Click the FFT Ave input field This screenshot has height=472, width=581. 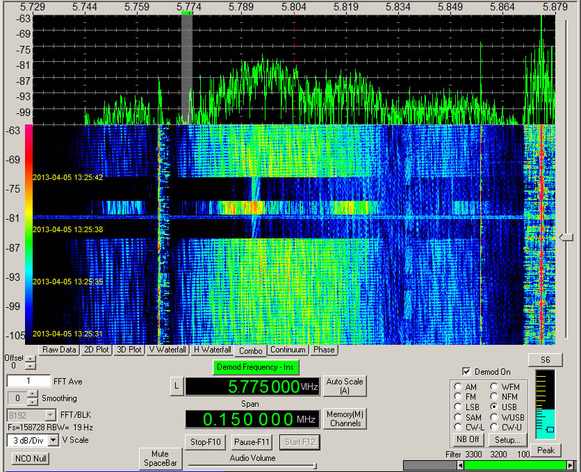pyautogui.click(x=28, y=381)
